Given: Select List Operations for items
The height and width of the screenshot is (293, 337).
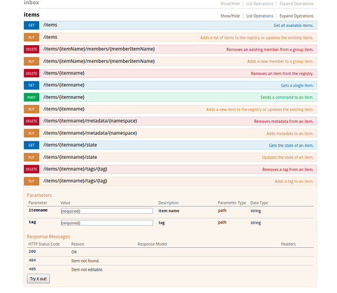Looking at the screenshot, I should (x=260, y=16).
